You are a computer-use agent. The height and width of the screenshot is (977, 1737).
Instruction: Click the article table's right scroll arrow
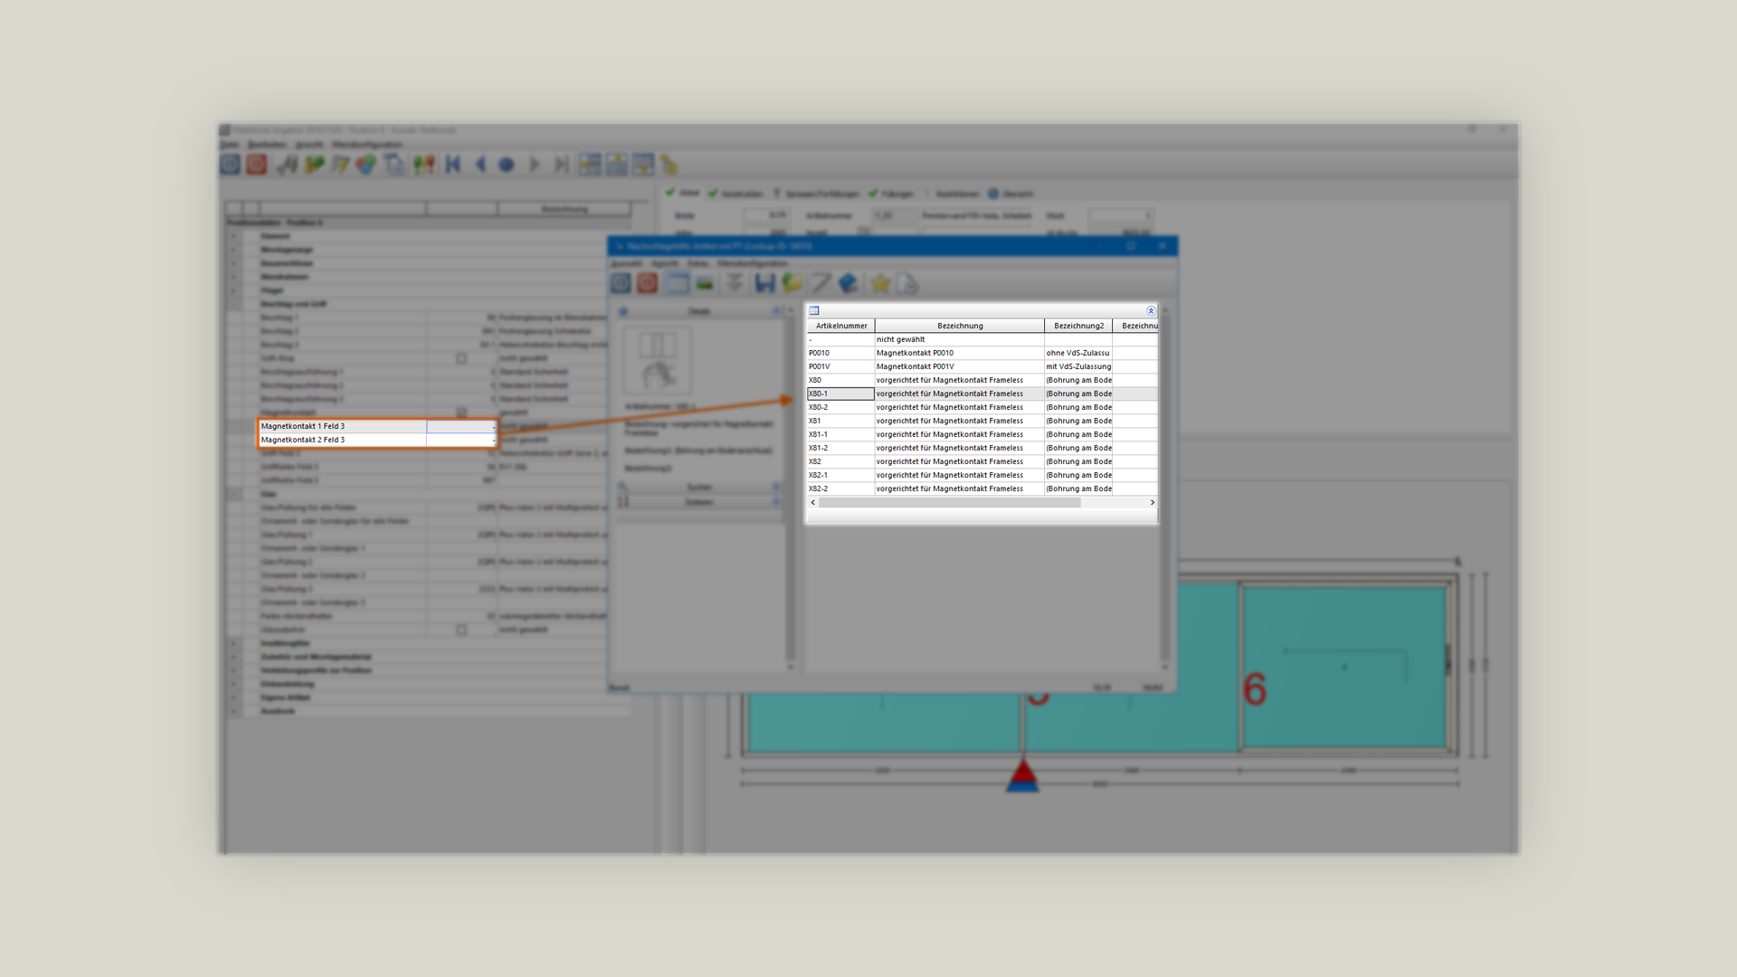click(1152, 502)
